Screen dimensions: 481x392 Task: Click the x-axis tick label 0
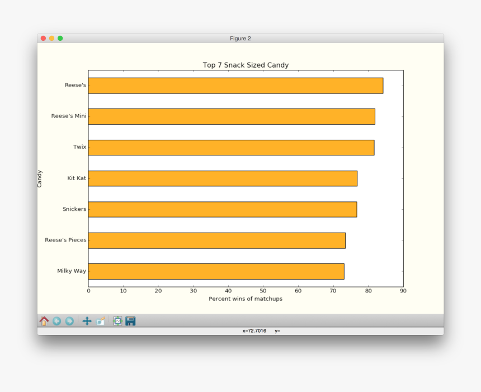click(89, 291)
